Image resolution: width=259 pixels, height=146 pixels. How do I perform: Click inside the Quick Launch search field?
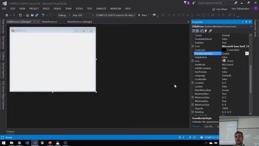point(216,3)
